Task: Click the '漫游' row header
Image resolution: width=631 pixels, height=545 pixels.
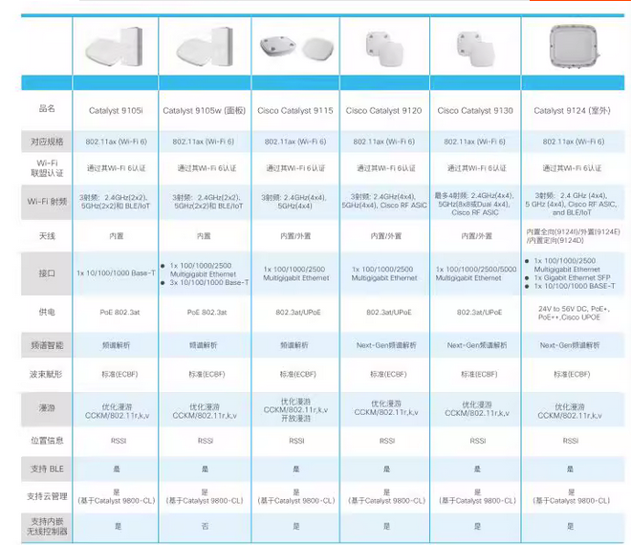Action: point(47,408)
